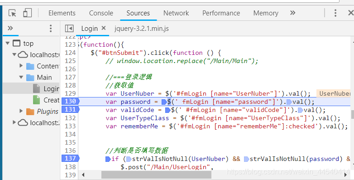Open the Login file in navigator

point(51,89)
